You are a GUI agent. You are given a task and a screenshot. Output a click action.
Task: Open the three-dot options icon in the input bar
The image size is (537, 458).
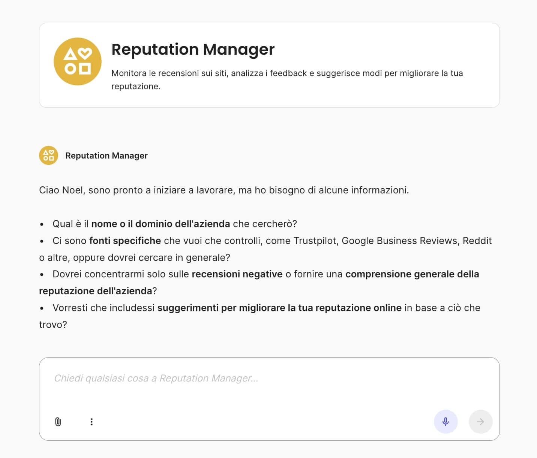[x=91, y=421]
